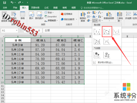Open the column chart dropdown
This screenshot has height=103, width=137.
pos(89,13)
